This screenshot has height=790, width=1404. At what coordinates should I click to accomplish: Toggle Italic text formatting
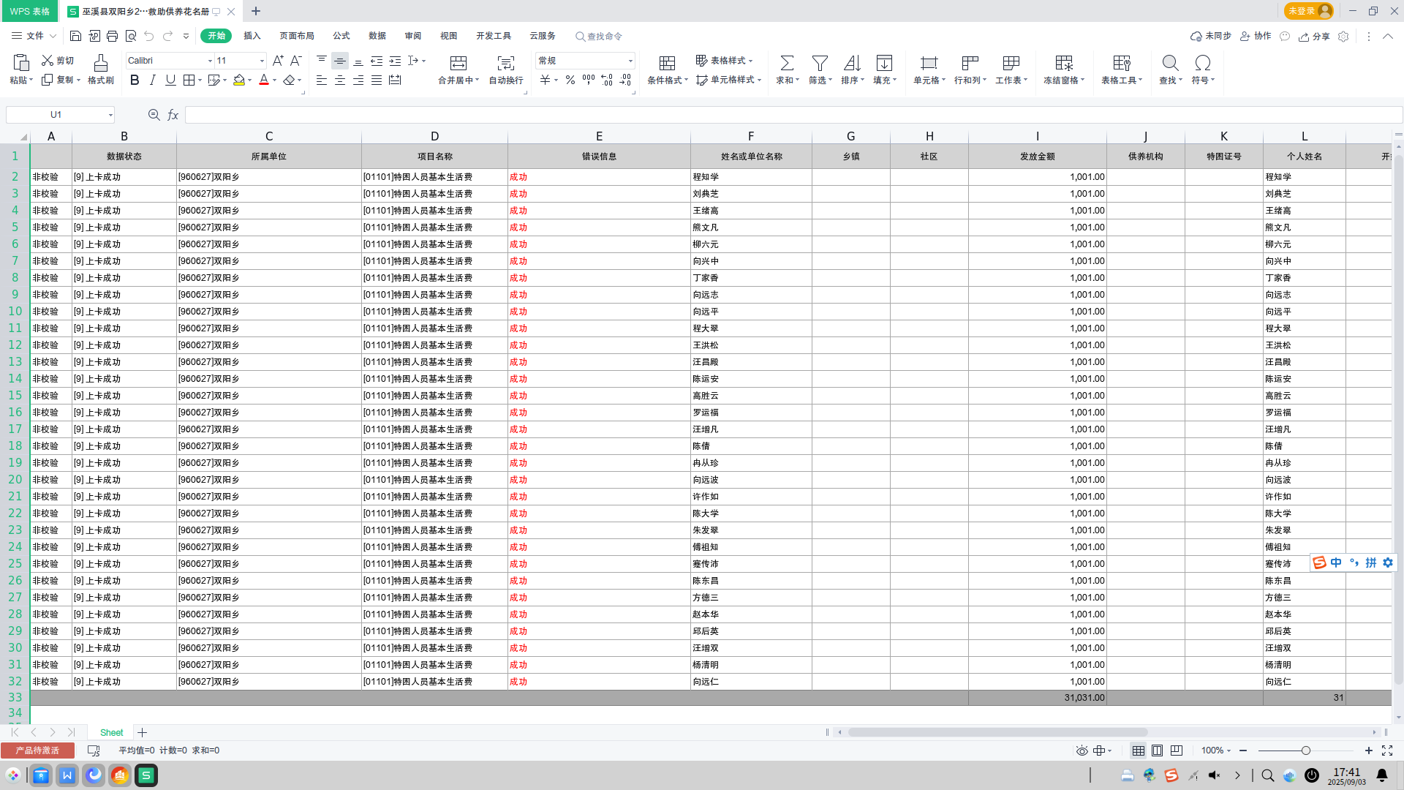pos(152,80)
